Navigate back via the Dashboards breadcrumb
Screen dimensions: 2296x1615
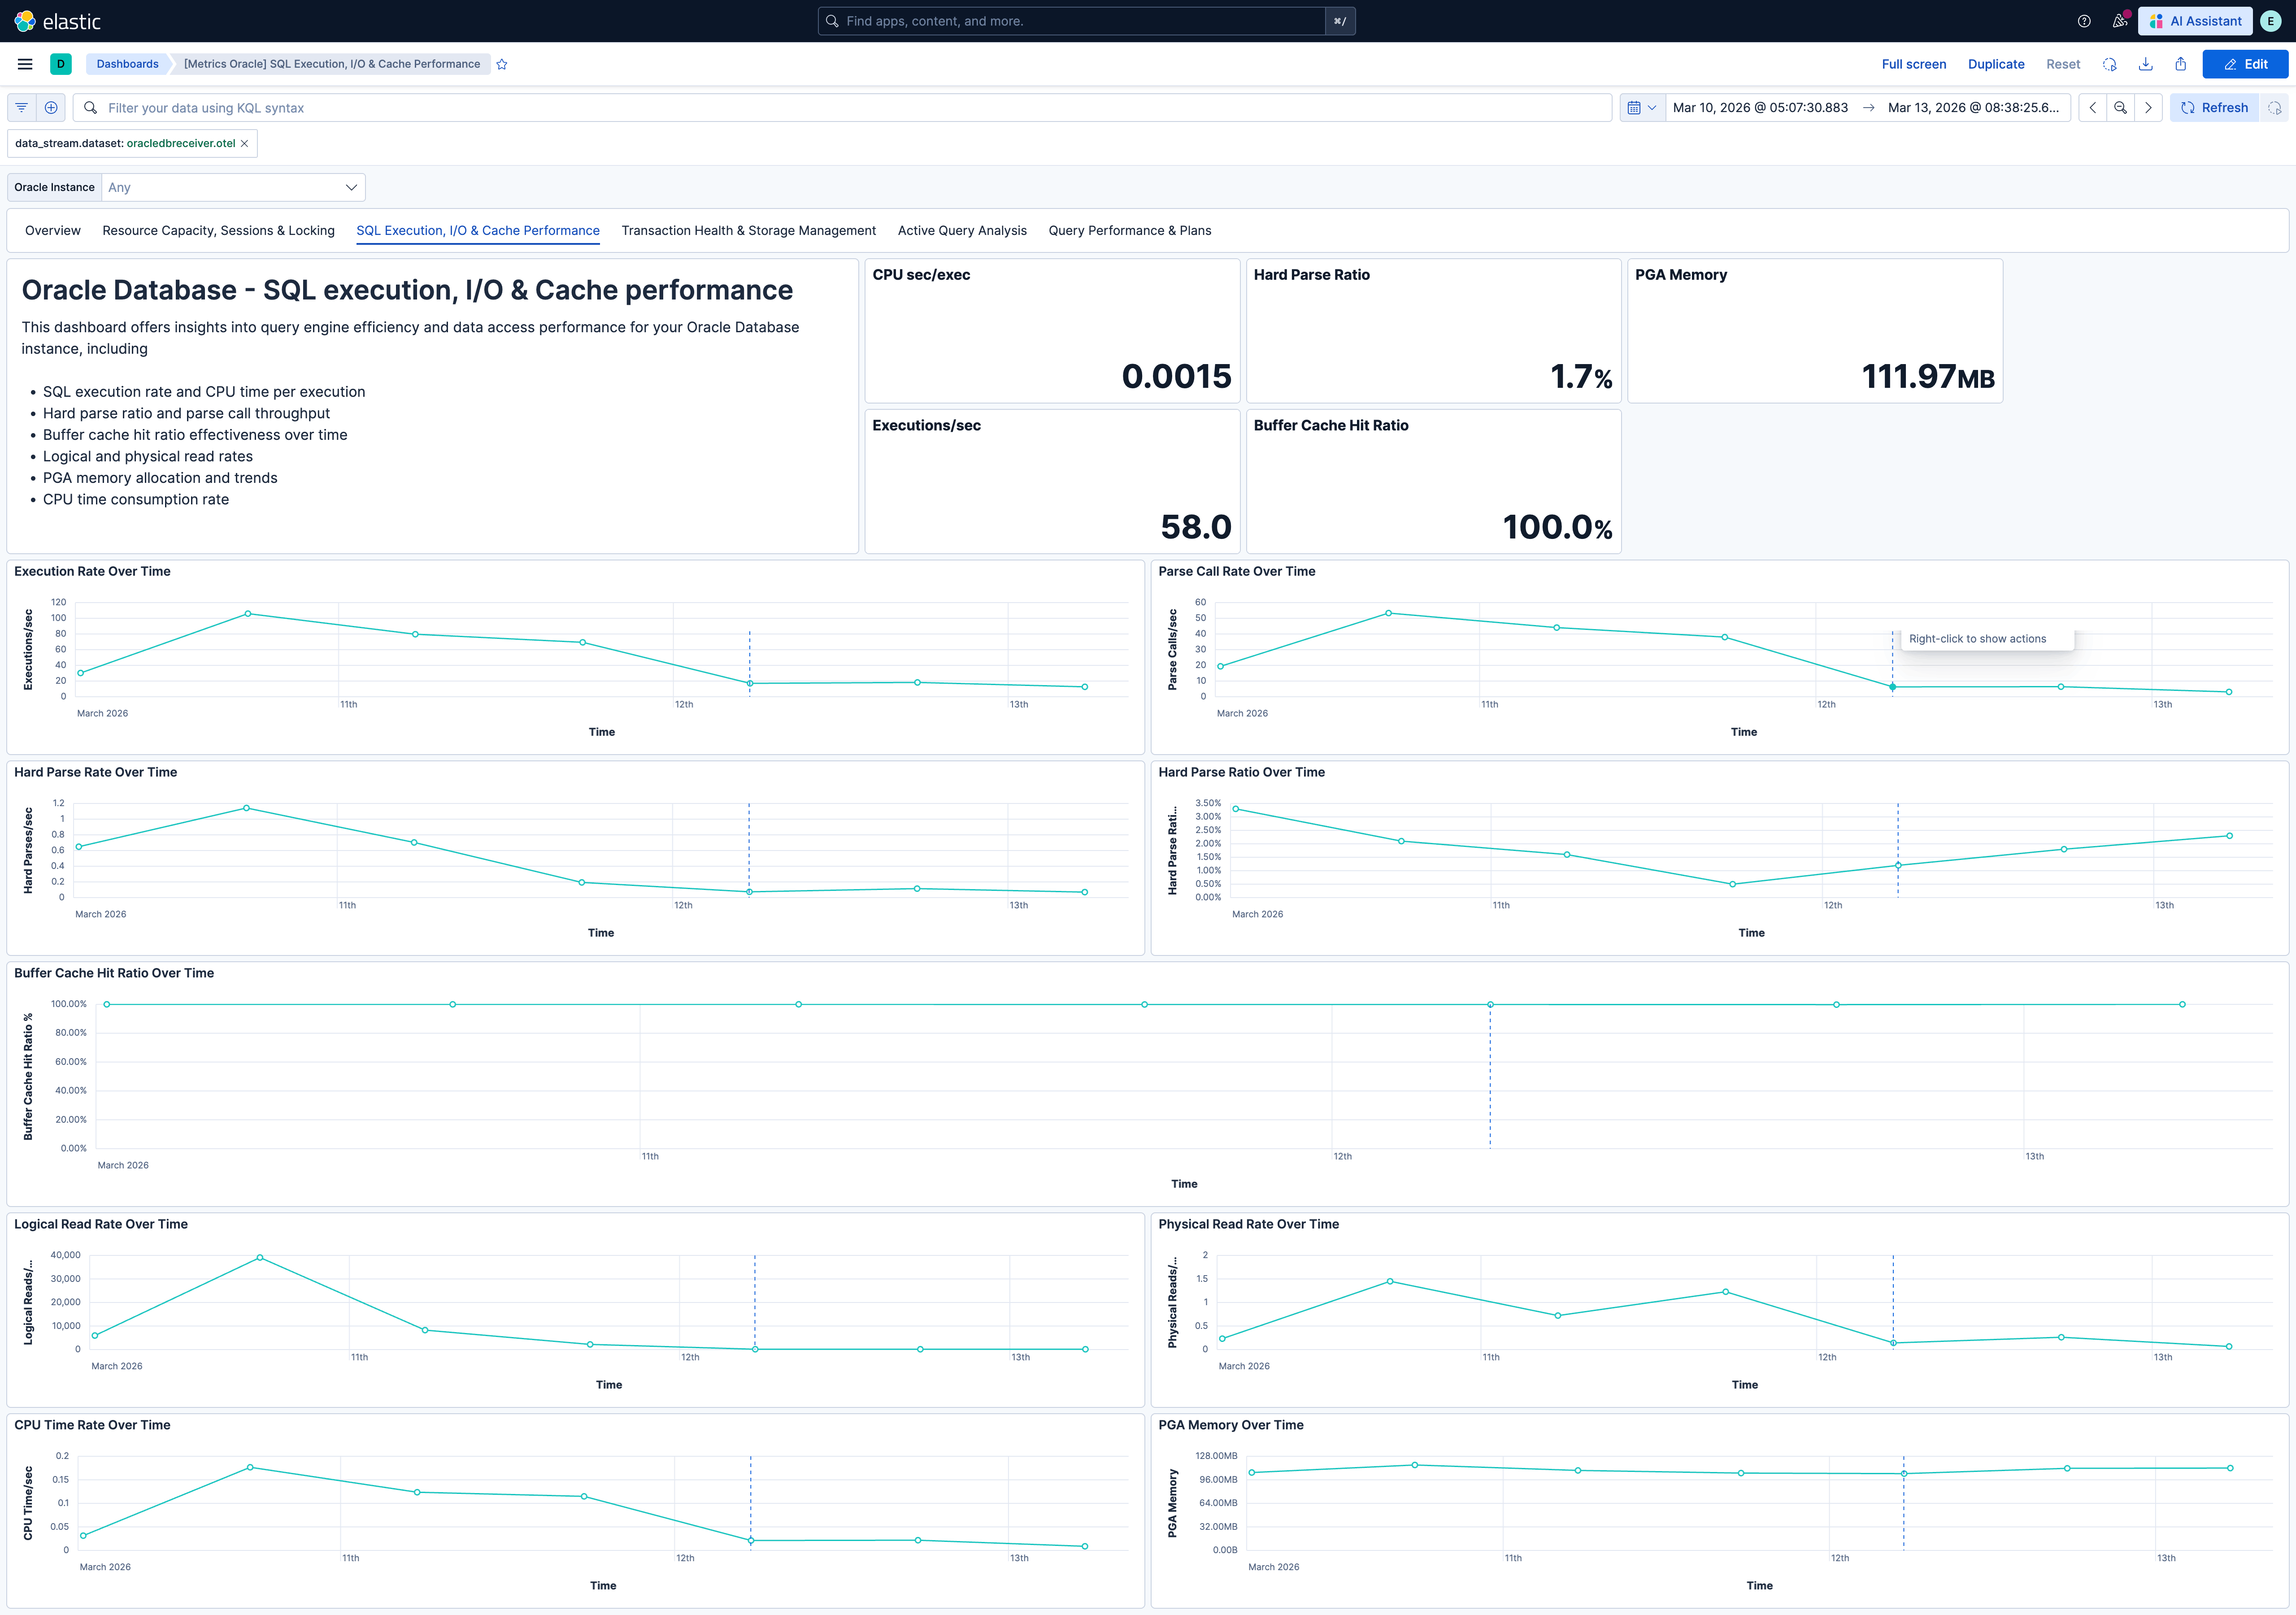tap(127, 63)
